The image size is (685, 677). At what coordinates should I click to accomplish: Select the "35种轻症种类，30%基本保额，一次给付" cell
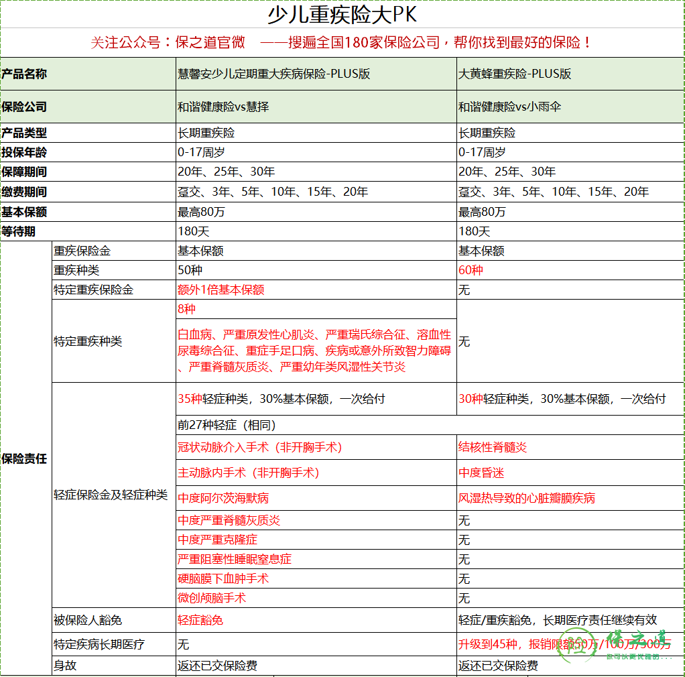(316, 399)
